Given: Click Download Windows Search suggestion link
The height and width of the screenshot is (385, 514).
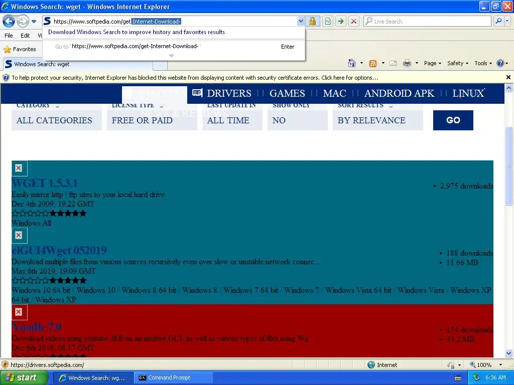Looking at the screenshot, I should click(137, 32).
